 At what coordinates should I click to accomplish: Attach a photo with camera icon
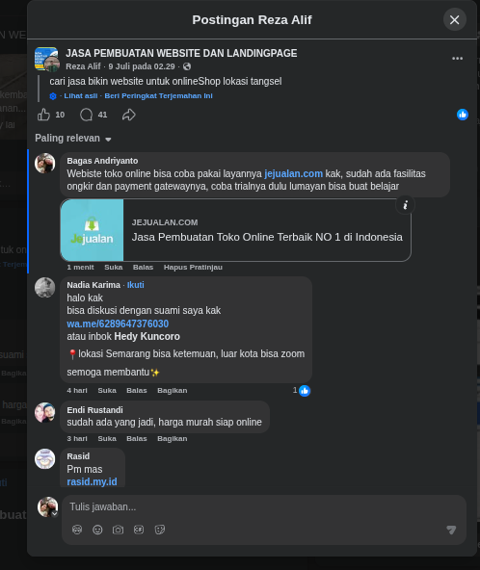[118, 530]
